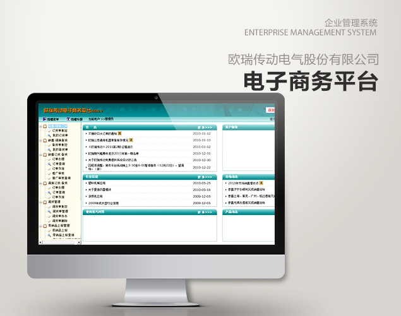Screen dimensions: 401x316
Task: Click the magnifier icon beside 滞销品上报查询
Action: pos(49,235)
